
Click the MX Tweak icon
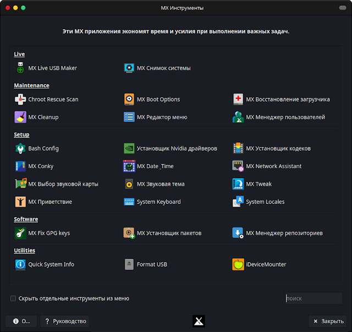238,184
